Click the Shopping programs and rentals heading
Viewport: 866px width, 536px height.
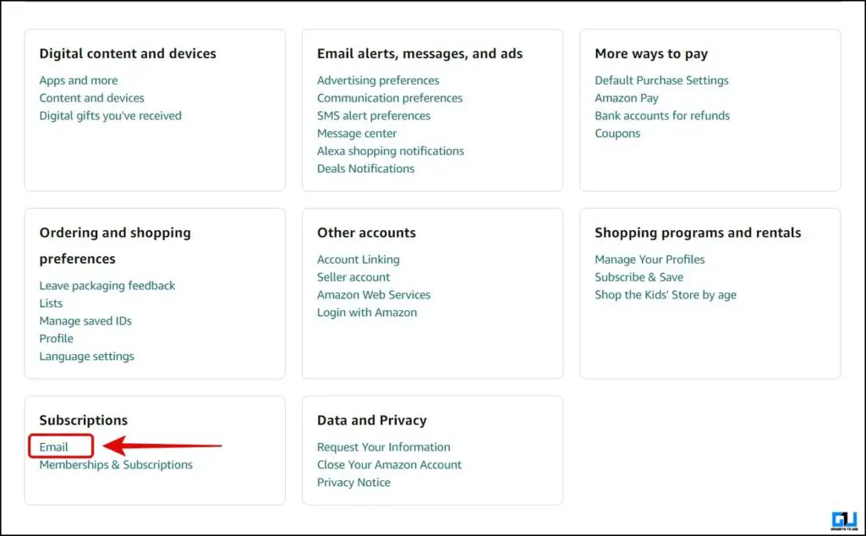tap(698, 233)
